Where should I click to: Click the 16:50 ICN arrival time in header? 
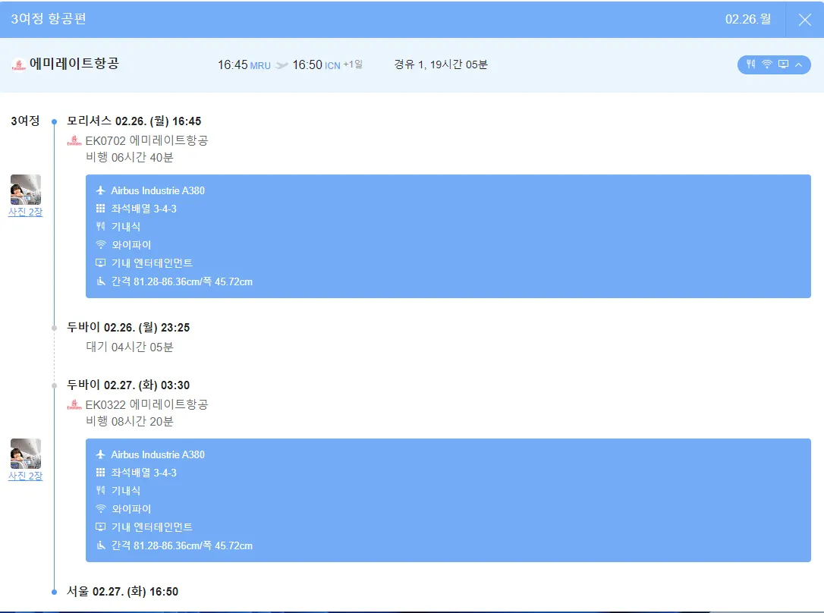click(x=316, y=64)
